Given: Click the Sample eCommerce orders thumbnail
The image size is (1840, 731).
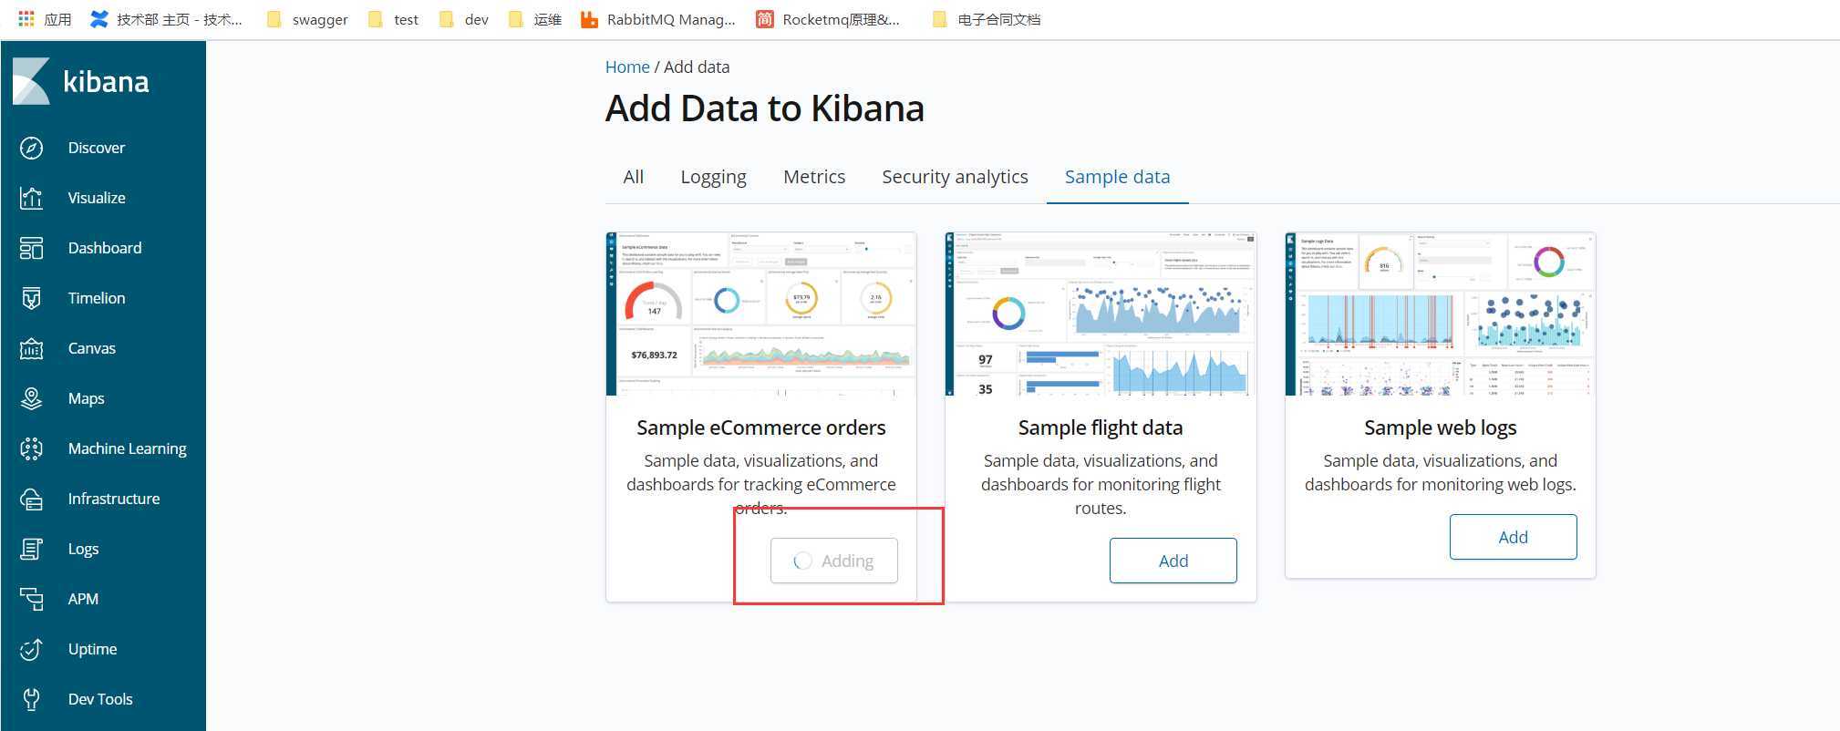Looking at the screenshot, I should pyautogui.click(x=761, y=314).
